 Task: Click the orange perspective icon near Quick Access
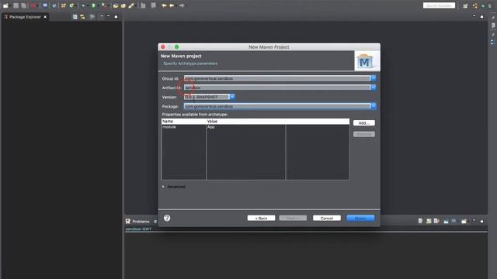click(474, 5)
